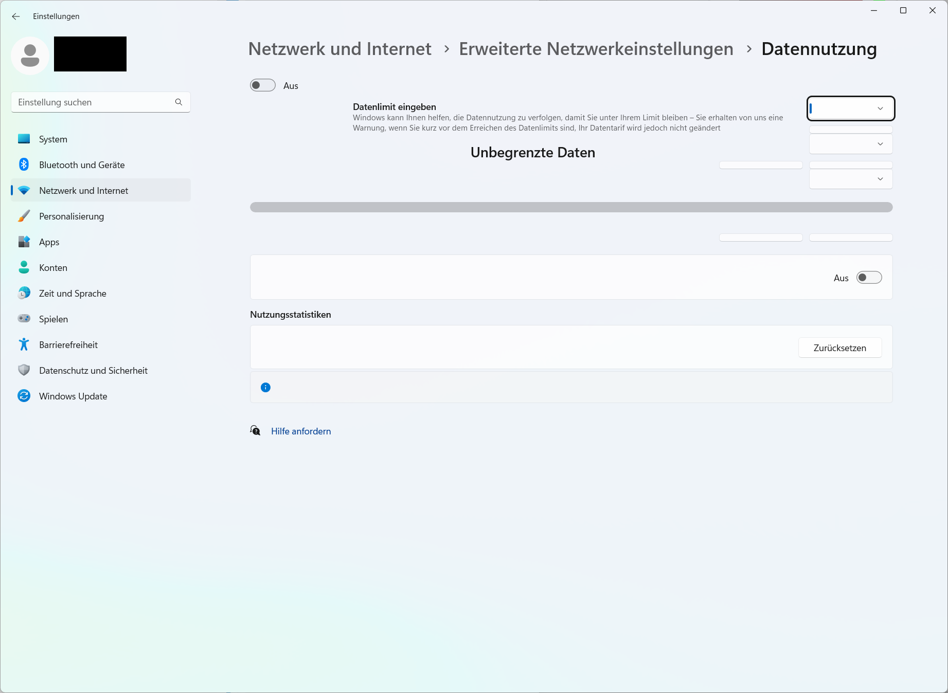Image resolution: width=948 pixels, height=693 pixels.
Task: Click the user profile avatar
Action: 30,56
